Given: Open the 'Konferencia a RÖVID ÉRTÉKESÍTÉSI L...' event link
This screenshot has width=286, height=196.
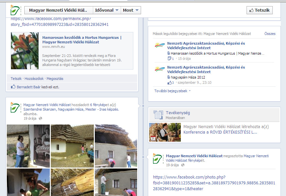Looking at the screenshot, I should click(x=220, y=132).
